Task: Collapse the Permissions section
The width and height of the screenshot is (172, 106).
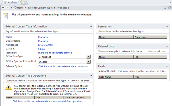Action: (167, 26)
